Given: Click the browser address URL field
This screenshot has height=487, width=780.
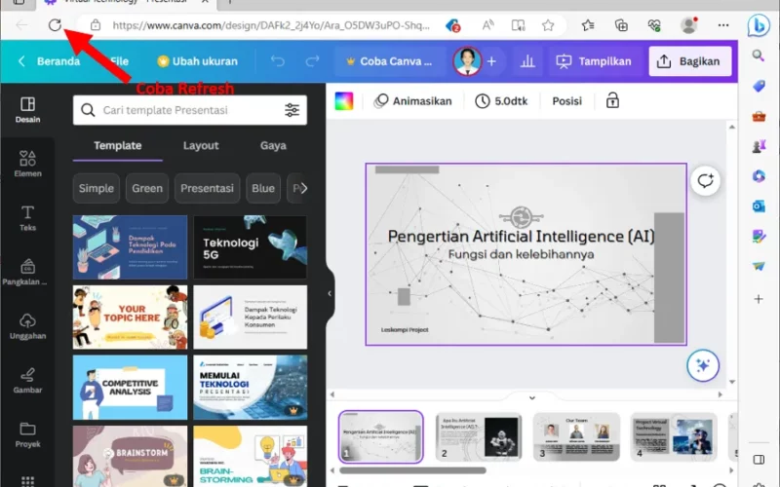Looking at the screenshot, I should [271, 25].
